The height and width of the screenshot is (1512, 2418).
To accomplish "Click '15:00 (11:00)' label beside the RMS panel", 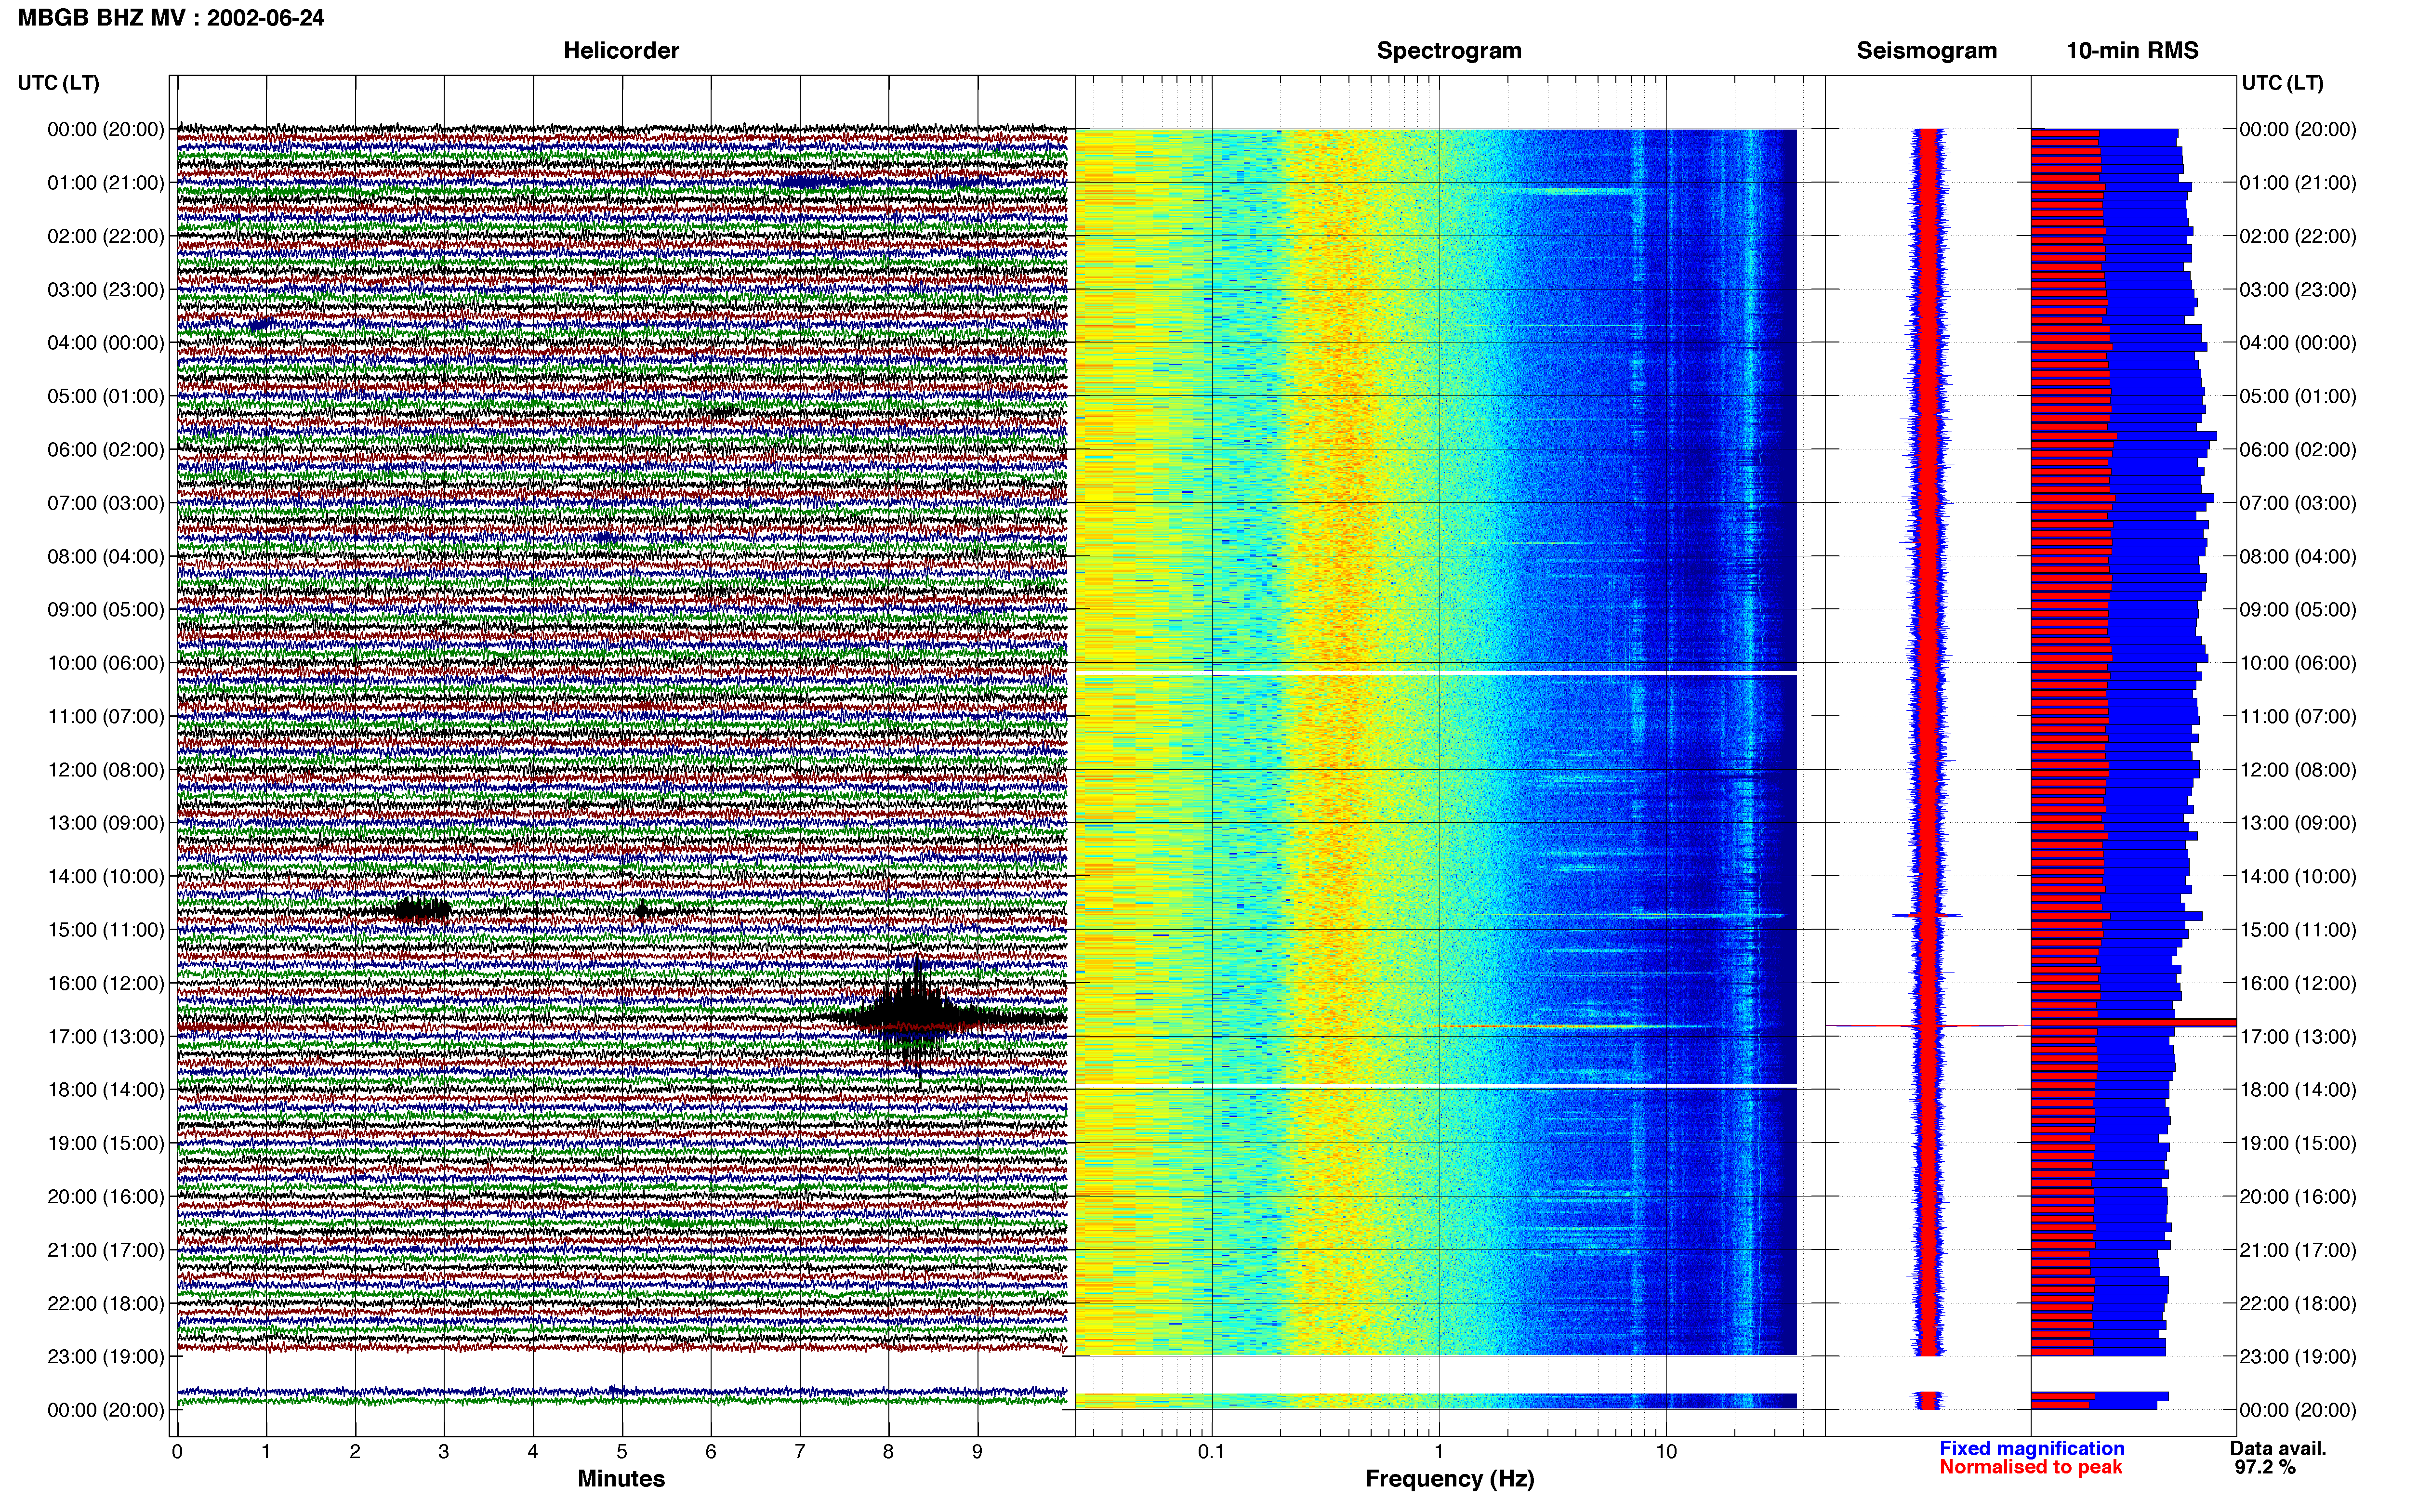I will click(2298, 930).
